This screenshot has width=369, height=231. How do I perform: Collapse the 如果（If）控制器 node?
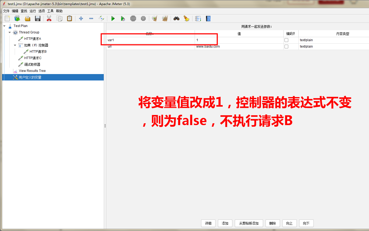coord(15,45)
